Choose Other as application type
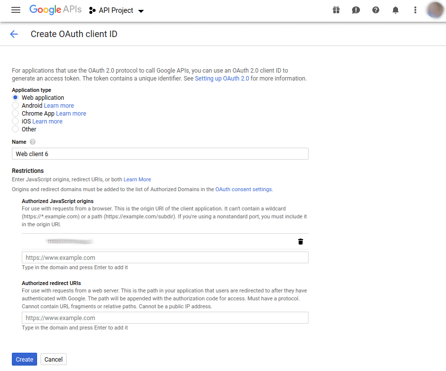The image size is (446, 371). pyautogui.click(x=15, y=129)
